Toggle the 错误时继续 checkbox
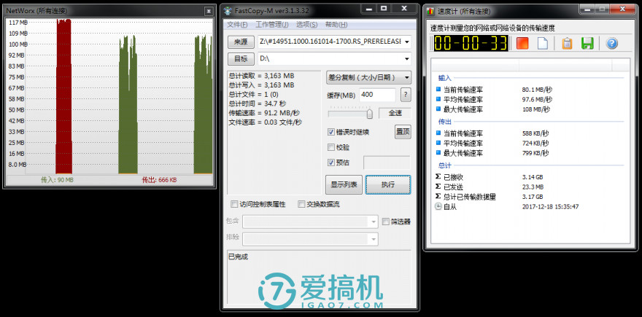Screen dimensions: 642x317 tap(331, 132)
